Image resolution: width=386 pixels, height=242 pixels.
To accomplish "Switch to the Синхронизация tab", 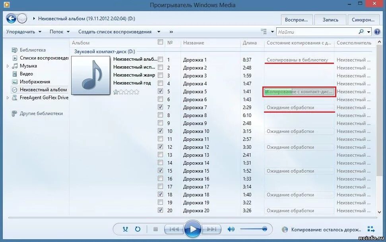I will point(363,20).
